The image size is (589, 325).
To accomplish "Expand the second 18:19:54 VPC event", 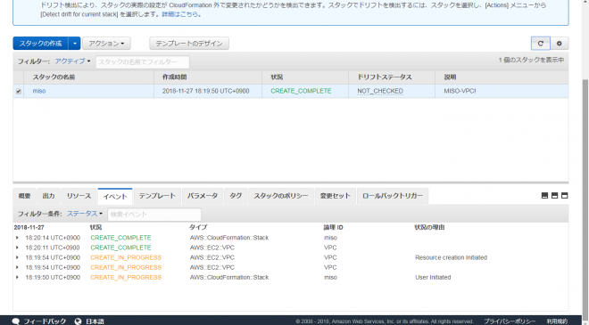I will [x=17, y=268].
